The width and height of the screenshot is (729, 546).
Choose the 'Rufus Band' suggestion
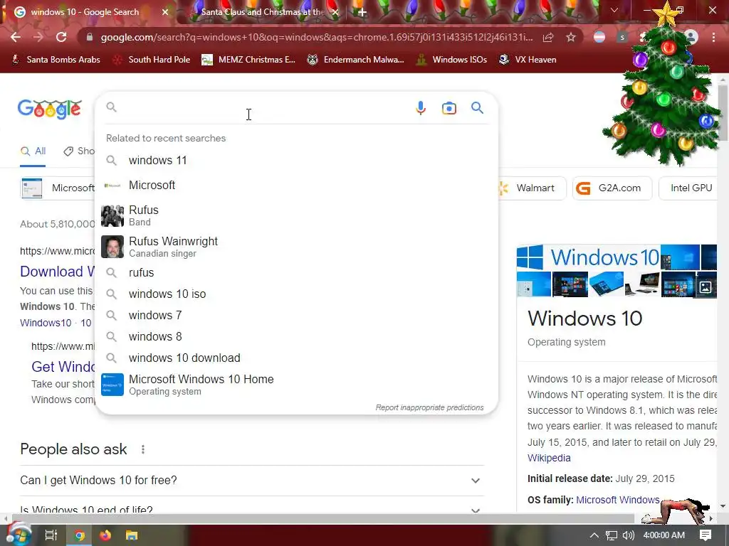(296, 215)
